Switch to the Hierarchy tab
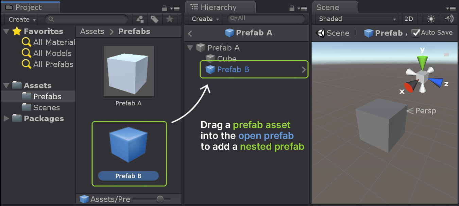The image size is (459, 206). pyautogui.click(x=220, y=7)
